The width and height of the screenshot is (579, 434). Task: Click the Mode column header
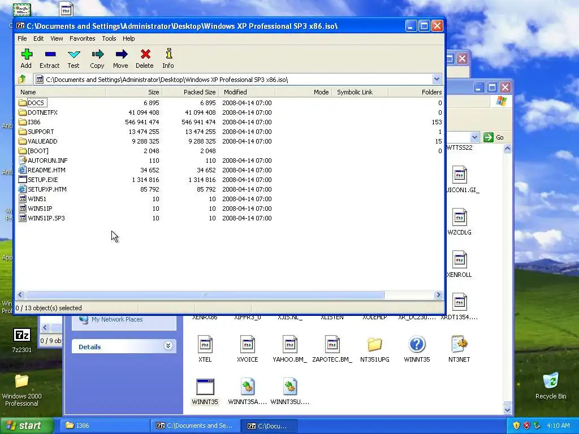[304, 92]
